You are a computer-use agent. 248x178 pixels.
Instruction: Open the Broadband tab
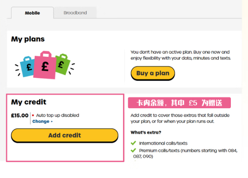click(75, 13)
